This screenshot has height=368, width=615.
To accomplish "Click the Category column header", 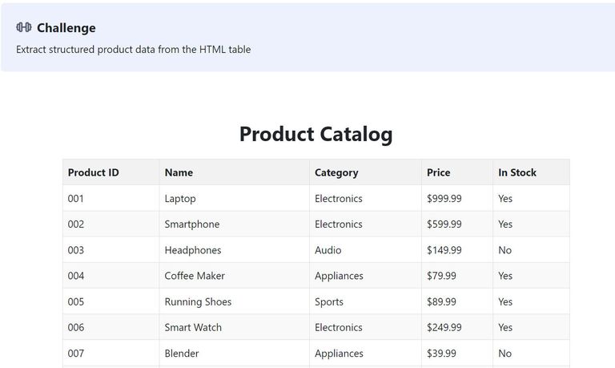I will click(336, 172).
